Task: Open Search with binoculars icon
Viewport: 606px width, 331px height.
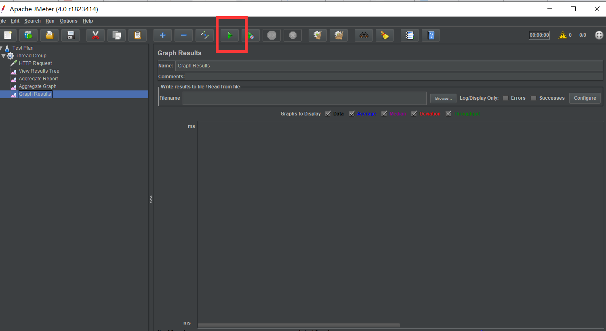Action: coord(364,35)
